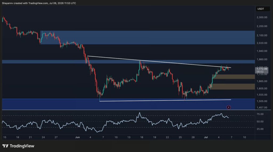The height and width of the screenshot is (152, 273).
Task: Click the Jun date marker on time axis
Action: [78, 137]
